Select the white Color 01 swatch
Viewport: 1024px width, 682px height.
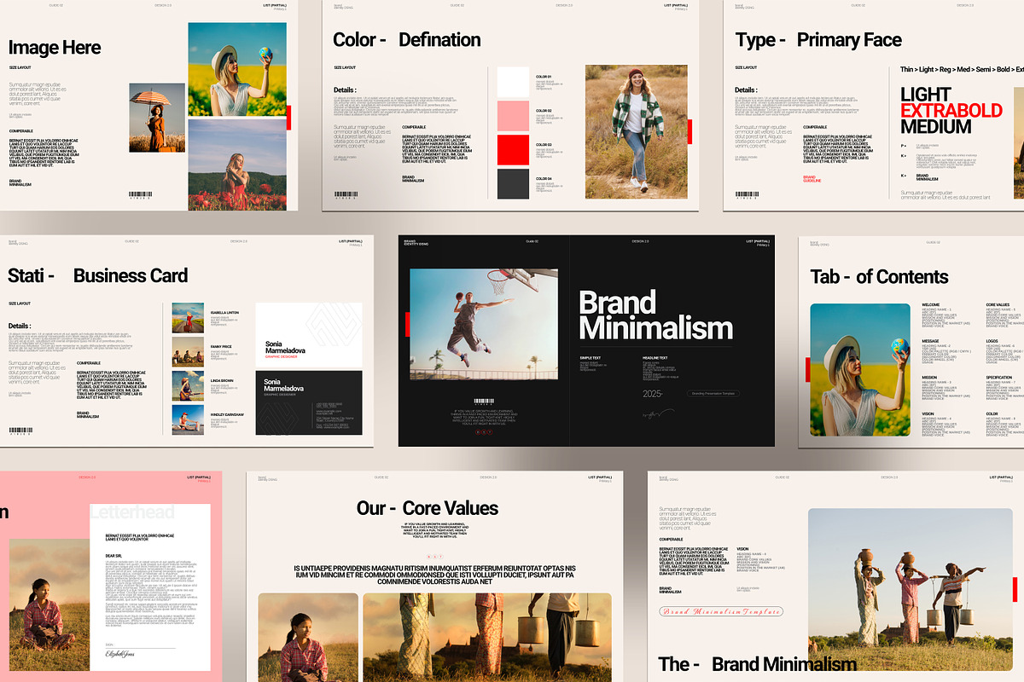513,82
